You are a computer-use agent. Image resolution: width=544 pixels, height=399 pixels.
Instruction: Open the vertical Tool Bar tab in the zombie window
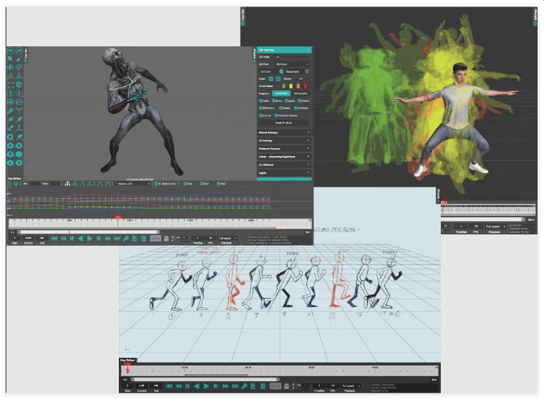tap(26, 56)
